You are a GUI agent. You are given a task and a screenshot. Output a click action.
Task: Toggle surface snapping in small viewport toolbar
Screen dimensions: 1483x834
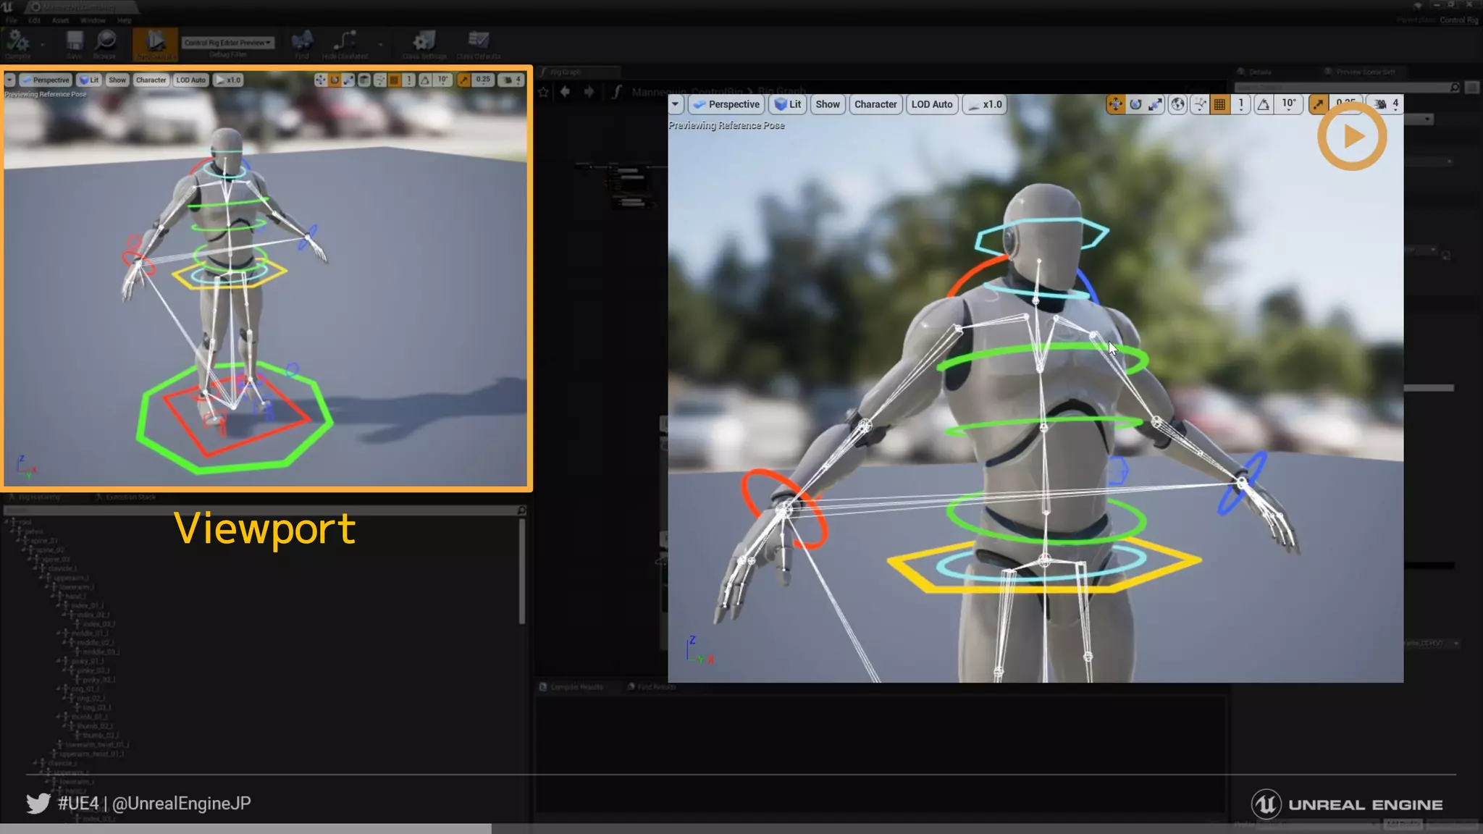click(x=379, y=80)
